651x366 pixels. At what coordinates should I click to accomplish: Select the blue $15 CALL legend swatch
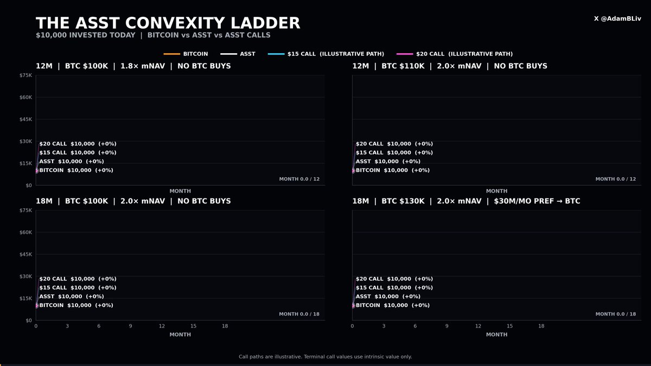pos(276,54)
